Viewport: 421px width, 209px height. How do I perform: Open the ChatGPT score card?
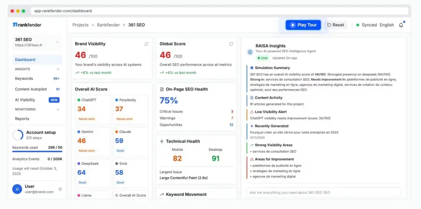point(93,110)
